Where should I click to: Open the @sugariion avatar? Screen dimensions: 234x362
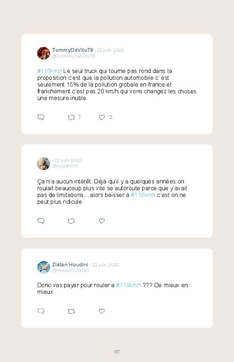coord(44,164)
